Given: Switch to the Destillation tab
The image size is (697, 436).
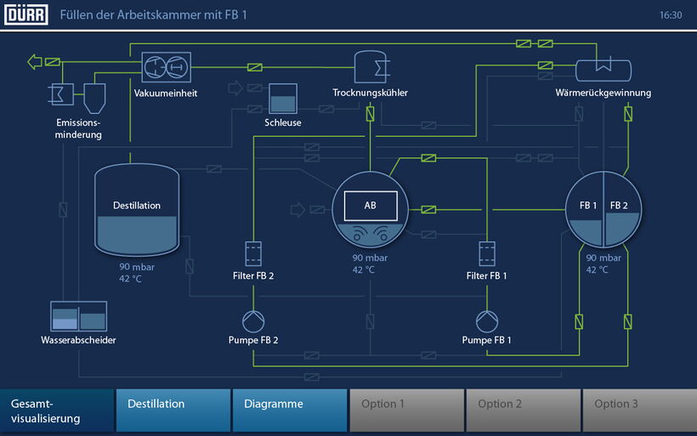Looking at the screenshot, I should coord(173,411).
